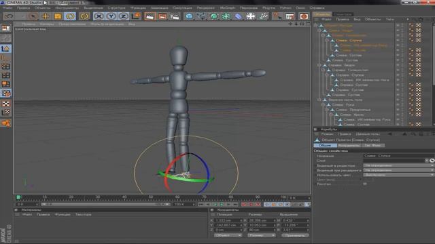Open the Файл menu in main menu bar
The image size is (435, 244).
[x=7, y=8]
